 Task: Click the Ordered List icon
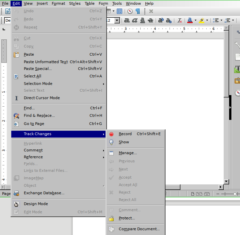[227, 20]
